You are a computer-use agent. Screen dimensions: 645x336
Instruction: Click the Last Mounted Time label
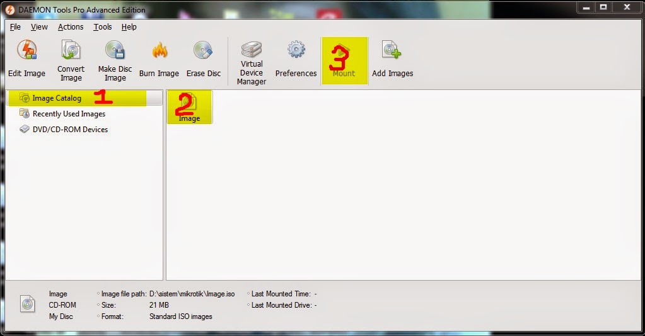pyautogui.click(x=281, y=294)
